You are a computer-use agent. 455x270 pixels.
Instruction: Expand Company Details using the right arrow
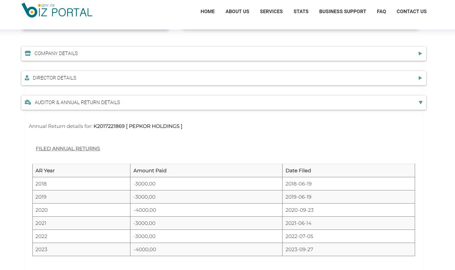tap(420, 53)
